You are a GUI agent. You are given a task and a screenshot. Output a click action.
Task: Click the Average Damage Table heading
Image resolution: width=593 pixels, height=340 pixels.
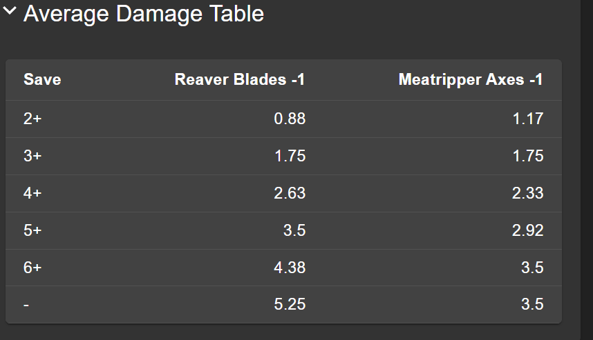pyautogui.click(x=144, y=14)
